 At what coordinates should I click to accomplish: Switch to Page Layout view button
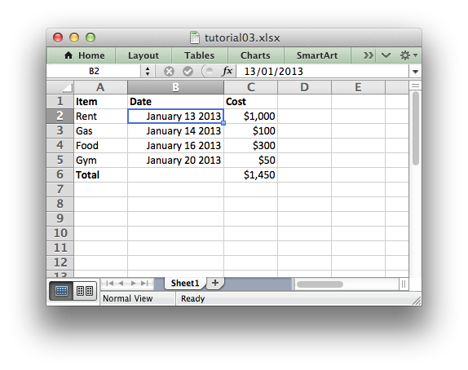[85, 291]
